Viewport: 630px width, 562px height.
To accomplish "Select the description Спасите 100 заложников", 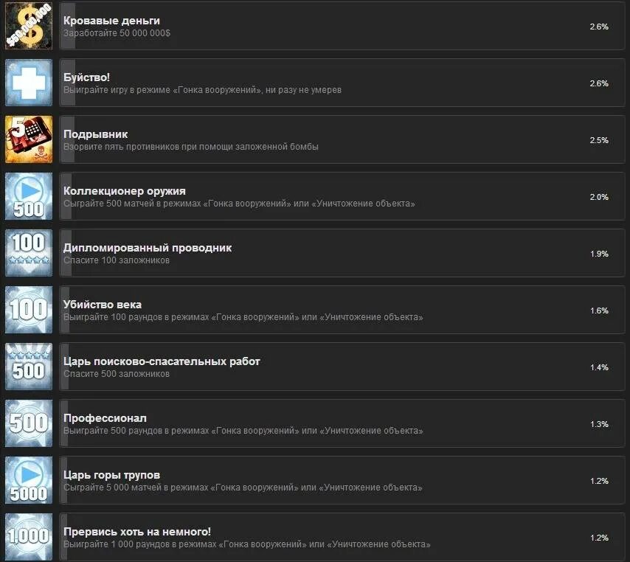I will coord(117,260).
